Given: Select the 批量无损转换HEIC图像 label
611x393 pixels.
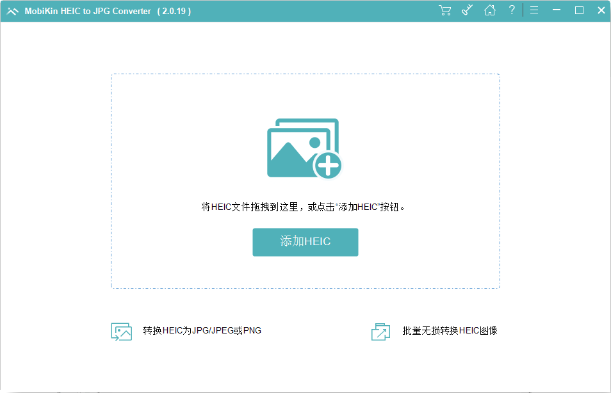Looking at the screenshot, I should pos(450,331).
